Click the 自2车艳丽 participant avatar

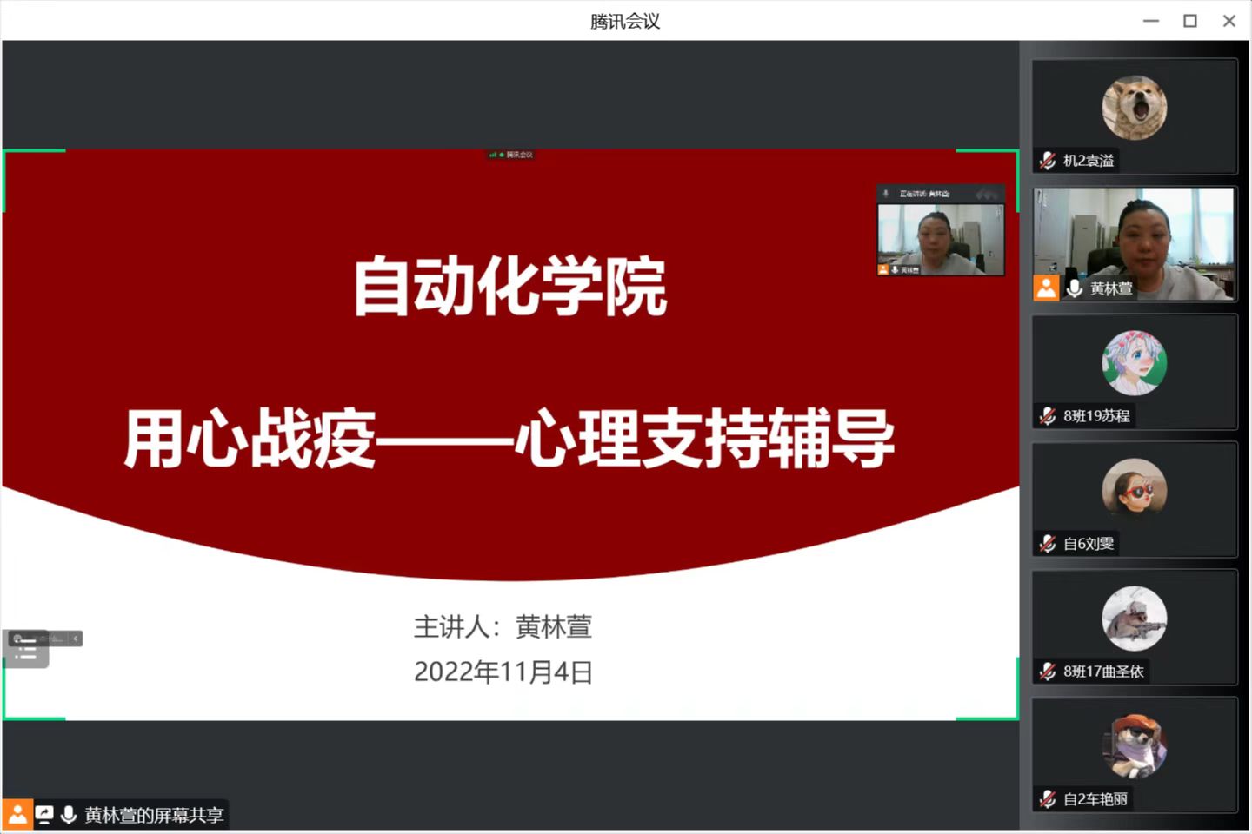click(1134, 746)
